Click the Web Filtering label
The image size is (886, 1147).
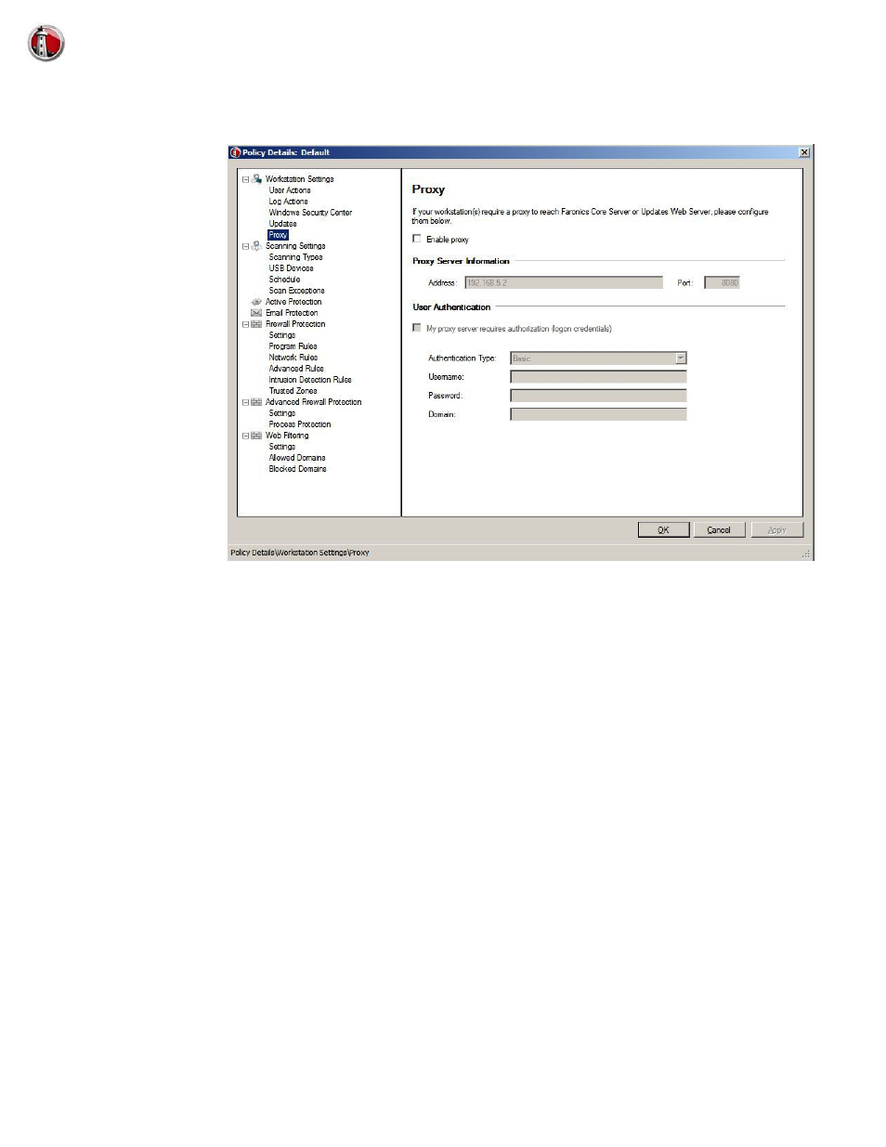(x=287, y=436)
